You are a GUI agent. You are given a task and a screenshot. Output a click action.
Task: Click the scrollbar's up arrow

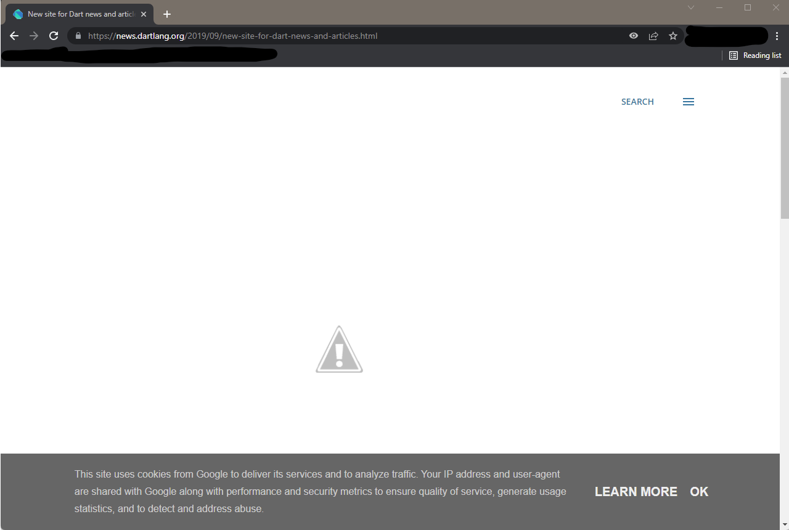coord(784,73)
